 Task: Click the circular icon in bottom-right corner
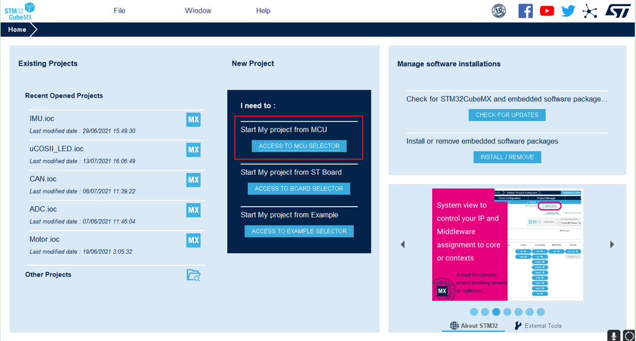point(629,336)
